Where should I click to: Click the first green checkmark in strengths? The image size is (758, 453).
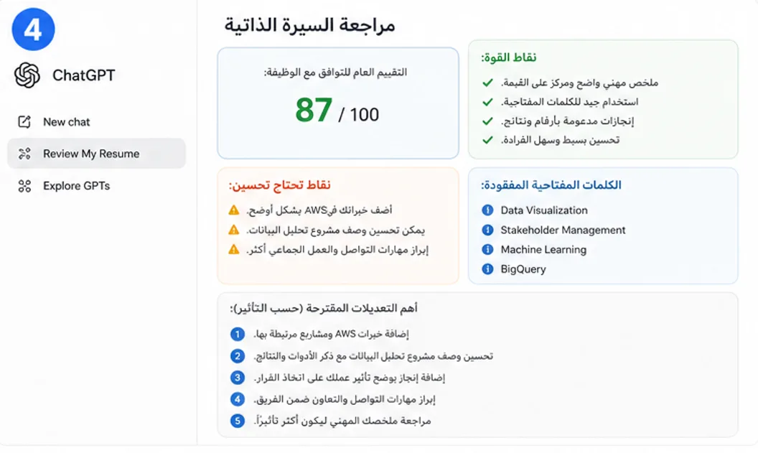pos(488,83)
